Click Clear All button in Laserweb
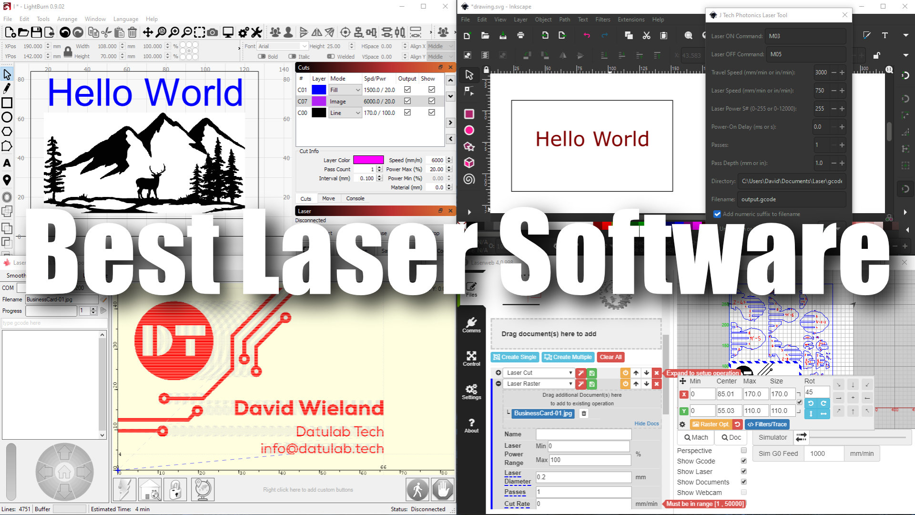Image resolution: width=915 pixels, height=515 pixels. point(610,357)
